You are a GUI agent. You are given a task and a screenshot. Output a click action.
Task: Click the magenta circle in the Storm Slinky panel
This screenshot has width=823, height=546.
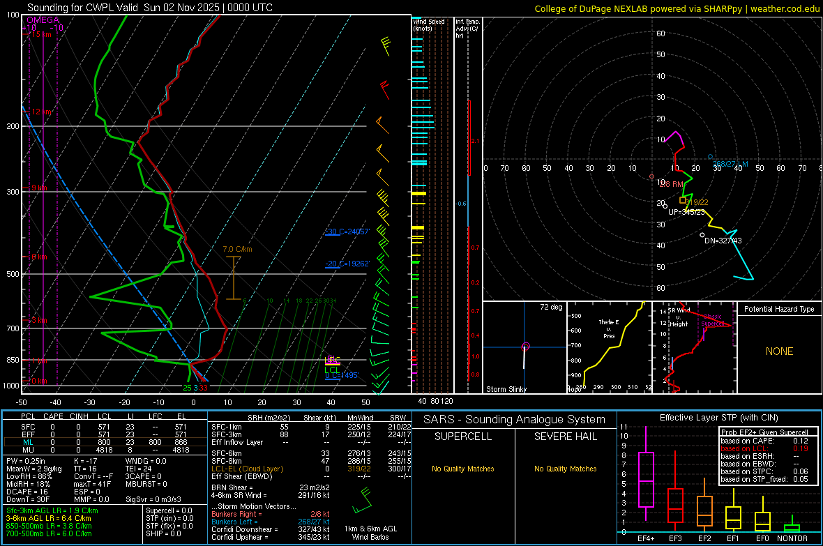525,347
